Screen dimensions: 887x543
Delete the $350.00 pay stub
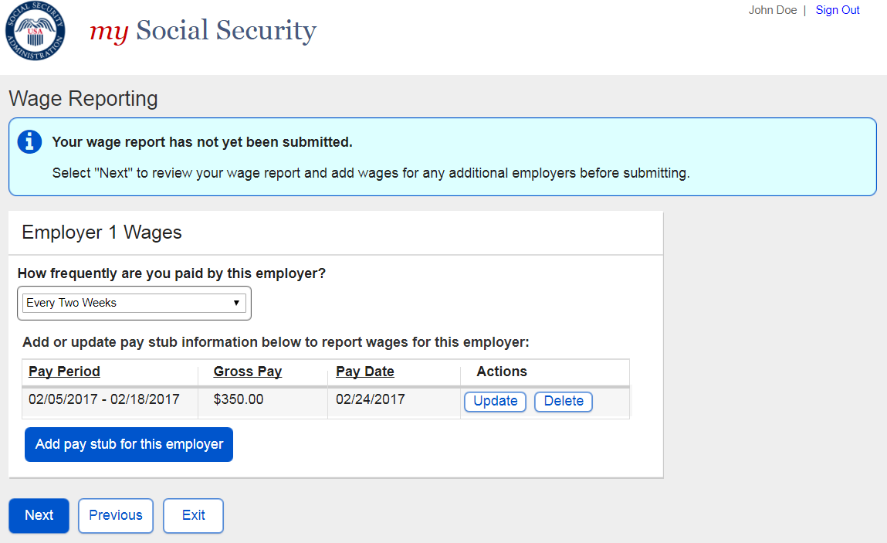[x=564, y=402]
